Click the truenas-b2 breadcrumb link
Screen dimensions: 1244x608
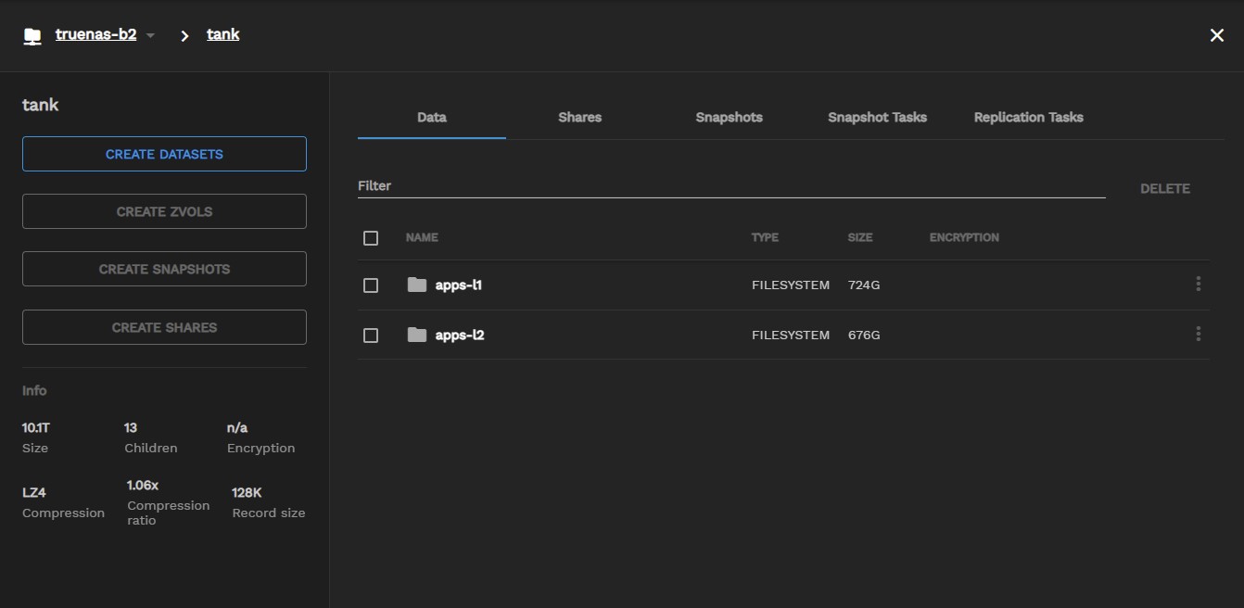coord(95,34)
